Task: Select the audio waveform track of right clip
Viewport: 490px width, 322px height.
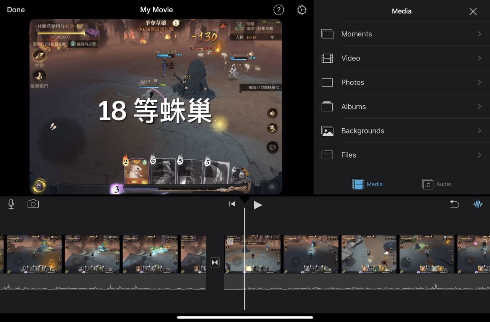Action: coord(357,281)
